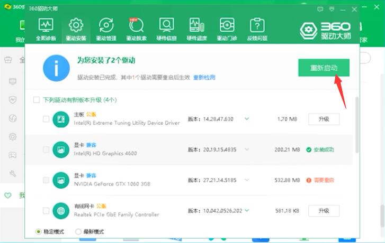The width and height of the screenshot is (385, 243).
Task: Click file size 532.88 MB text
Action: point(287,180)
